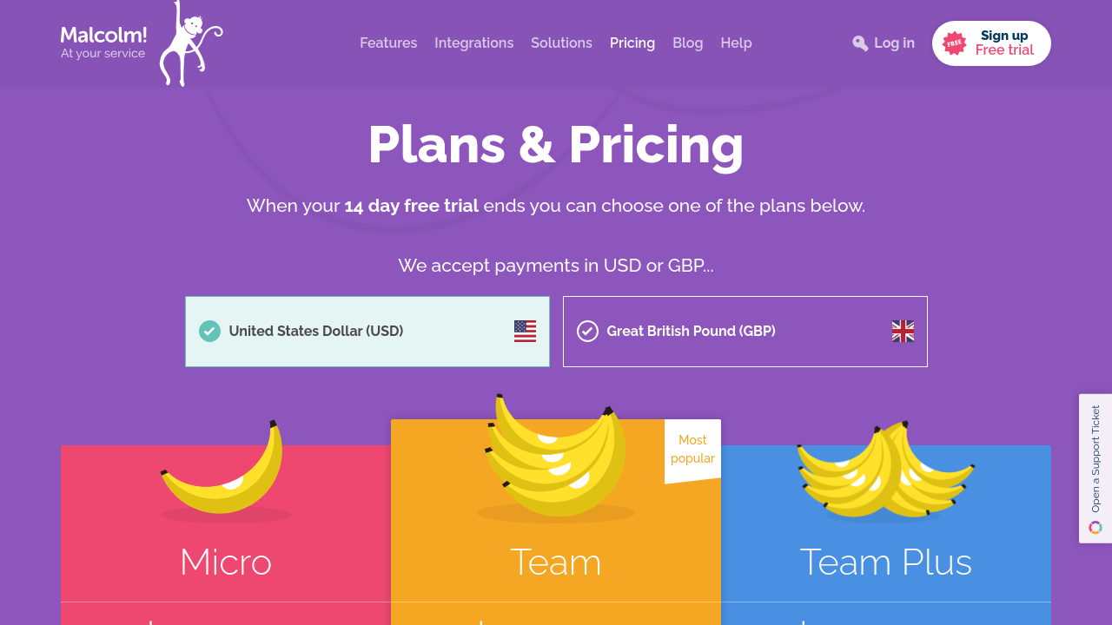Click the colorful ring support widget icon
The width and height of the screenshot is (1112, 625).
1095,528
